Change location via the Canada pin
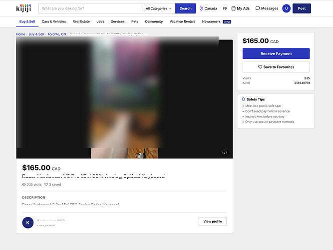Viewport: 333px width, 250px height. click(208, 8)
